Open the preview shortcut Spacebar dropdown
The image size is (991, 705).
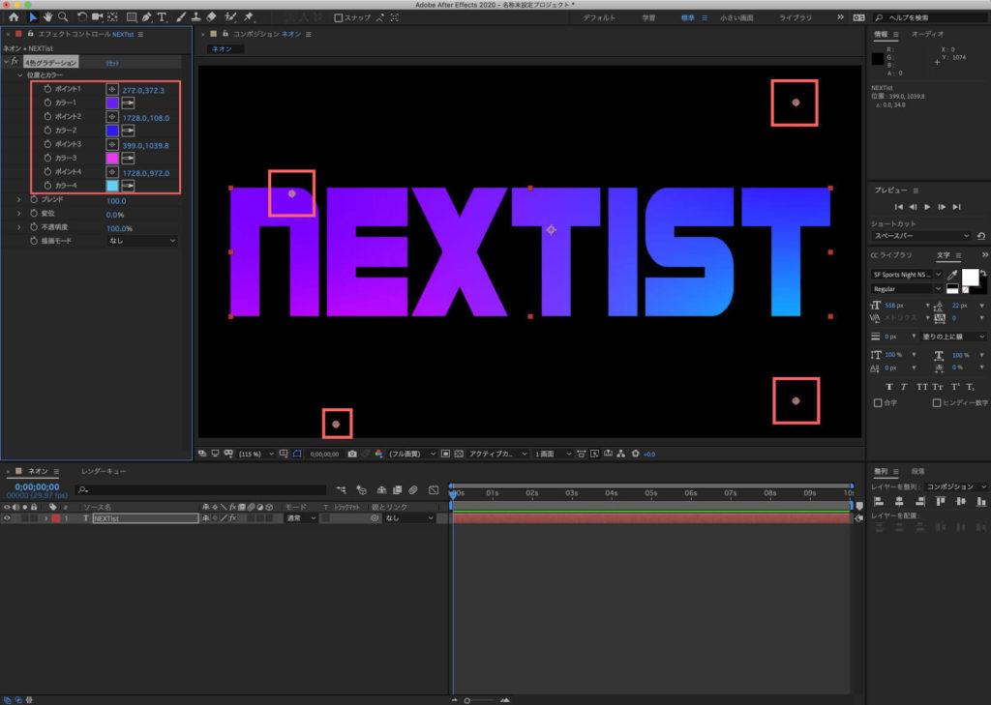tap(921, 236)
